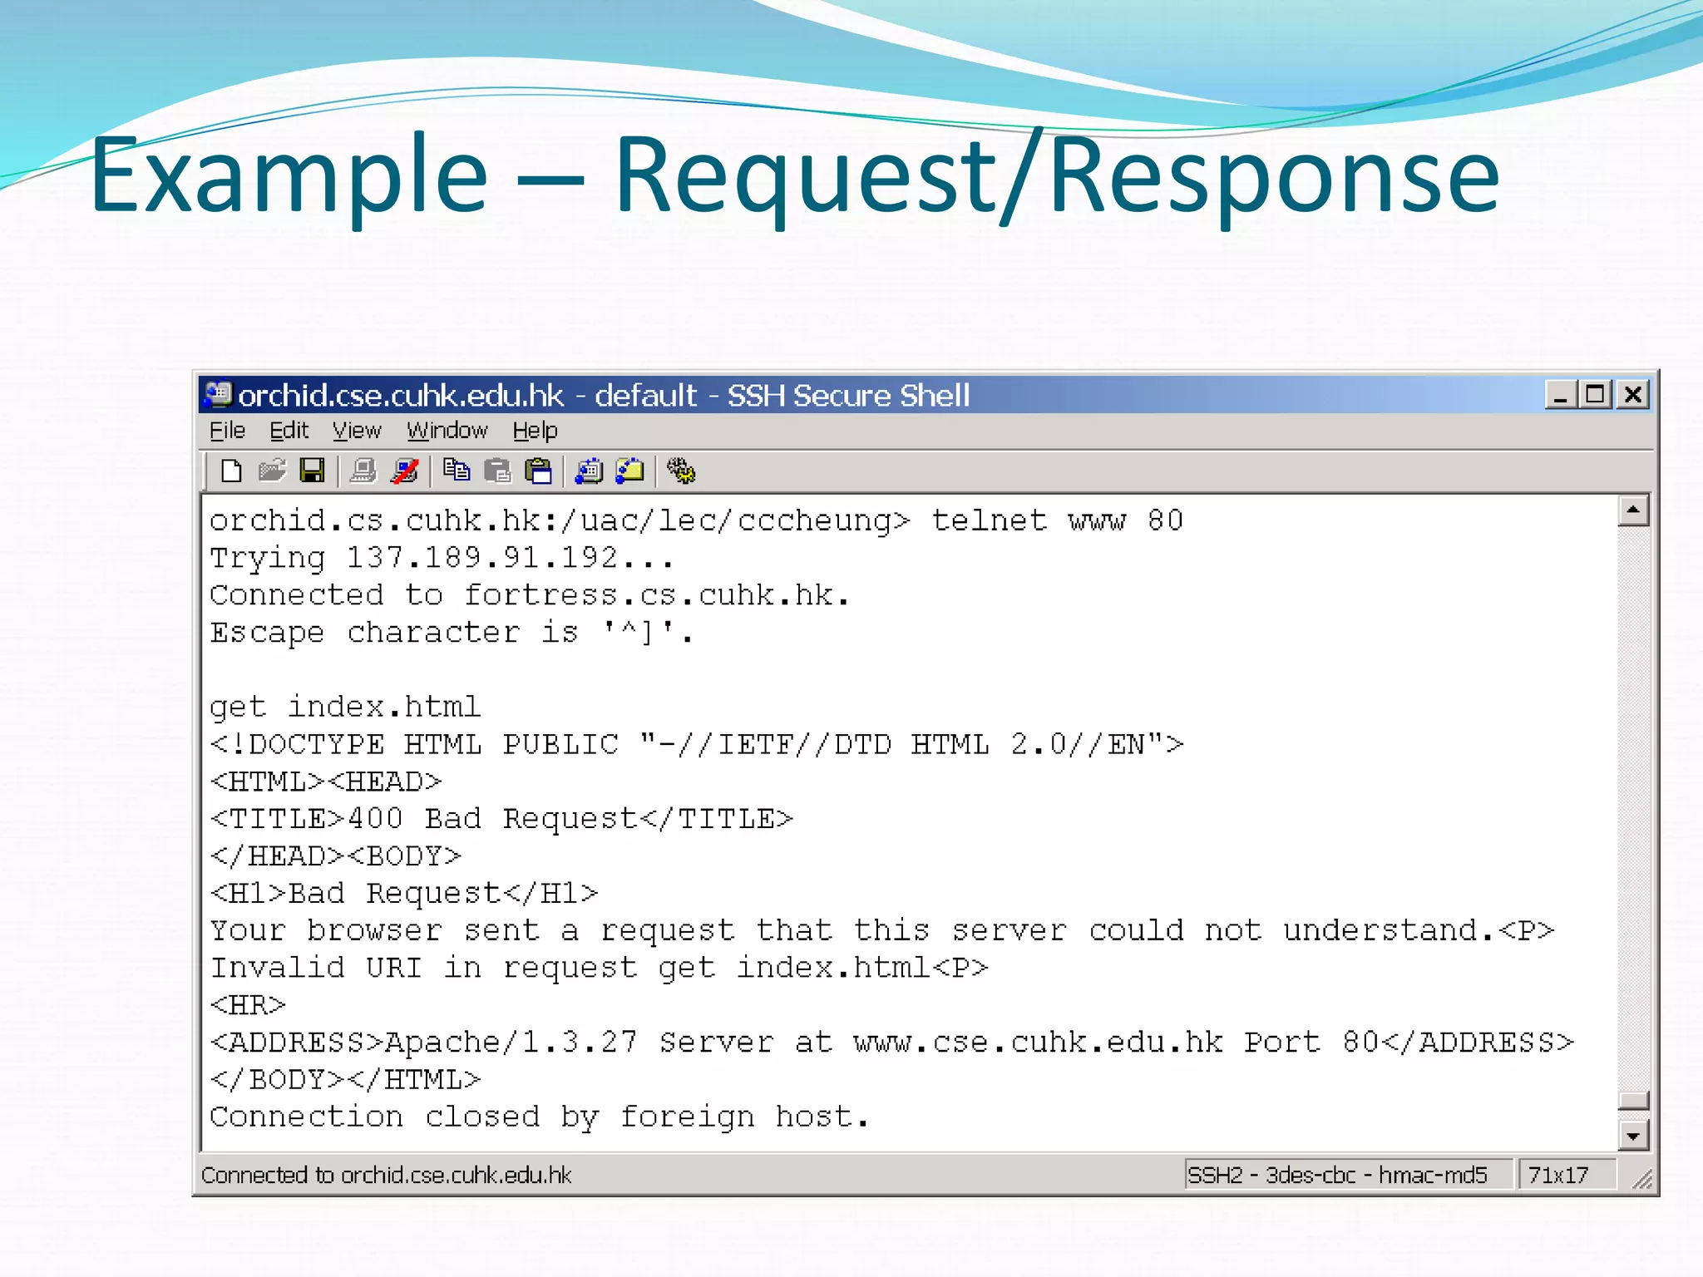
Task: Click the '<H1>Bad Request</H1>' line
Action: click(403, 893)
